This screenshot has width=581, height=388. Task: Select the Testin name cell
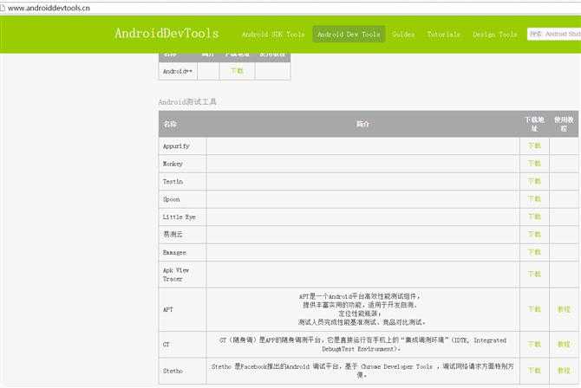point(183,181)
